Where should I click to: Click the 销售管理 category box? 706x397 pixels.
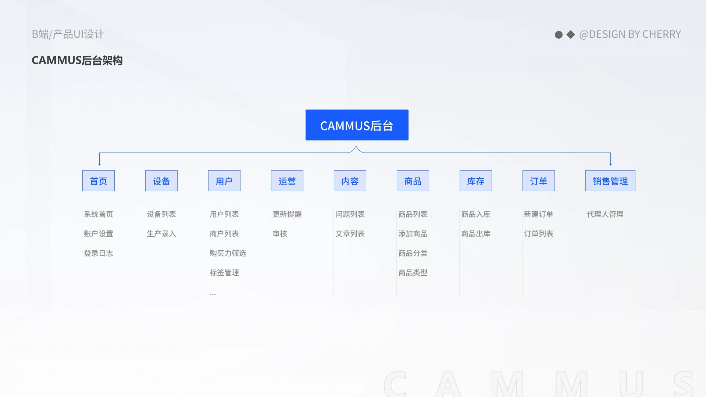point(610,181)
